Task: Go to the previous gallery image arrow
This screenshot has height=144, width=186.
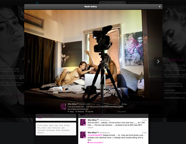Action: (29, 62)
